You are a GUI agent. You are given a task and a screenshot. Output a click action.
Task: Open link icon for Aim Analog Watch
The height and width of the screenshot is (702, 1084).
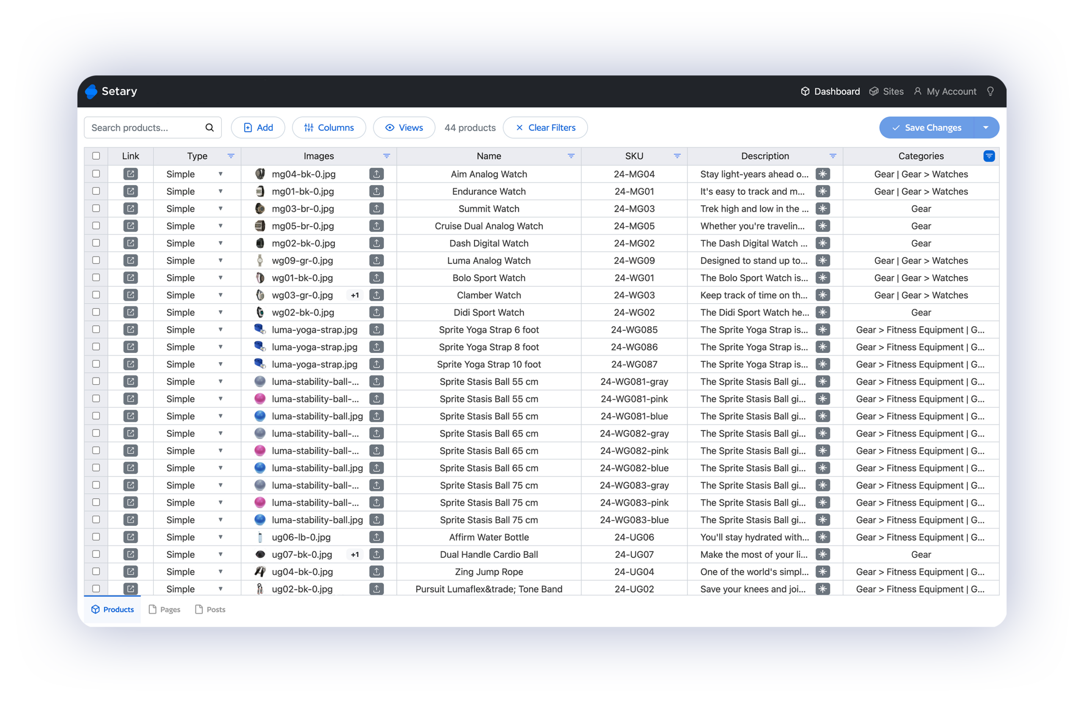131,174
